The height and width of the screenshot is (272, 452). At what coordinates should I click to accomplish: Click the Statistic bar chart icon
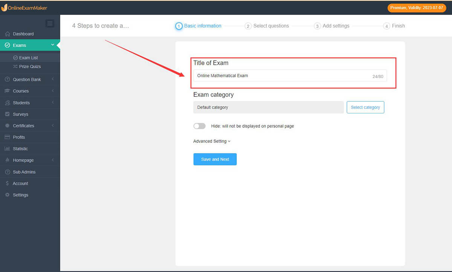pos(8,149)
